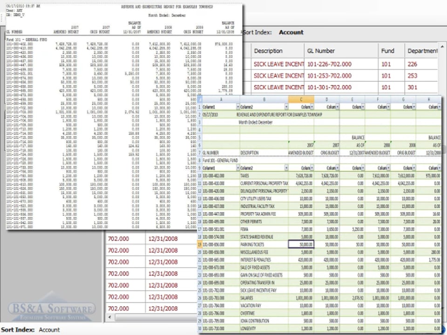Click the spreadsheet select-all corner box
Viewport: 447px width, 335px height.
pyautogui.click(x=200, y=100)
